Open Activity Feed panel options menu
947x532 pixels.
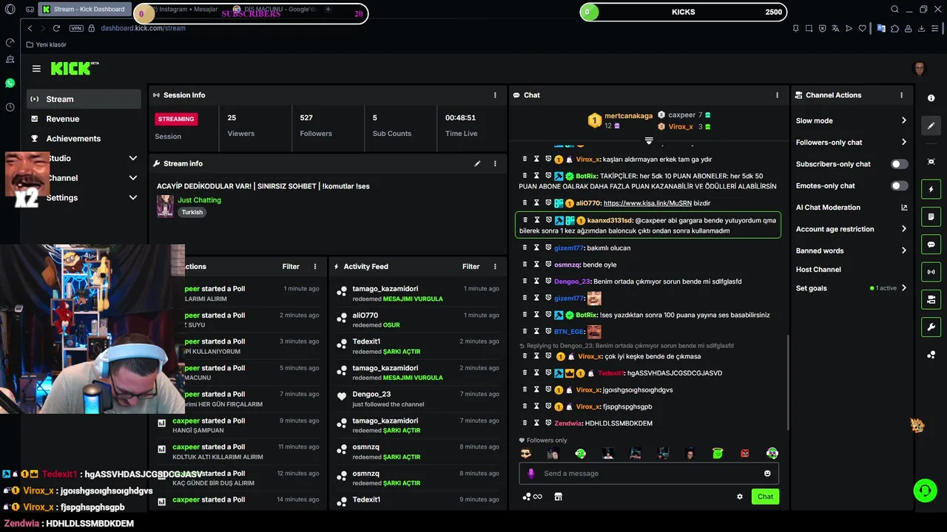coord(495,267)
